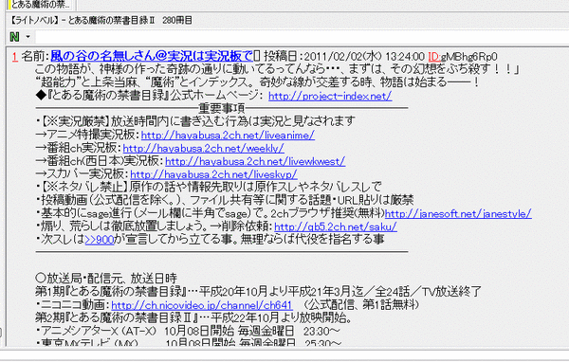Open the hayabusa.2ch.net/livewkwest/ link
Screen dimensions: 569x362
coord(255,161)
